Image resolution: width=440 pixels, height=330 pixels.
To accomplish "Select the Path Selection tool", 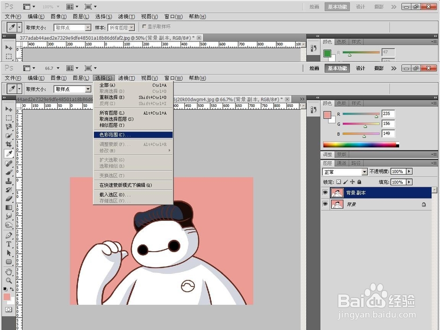I will 9,253.
